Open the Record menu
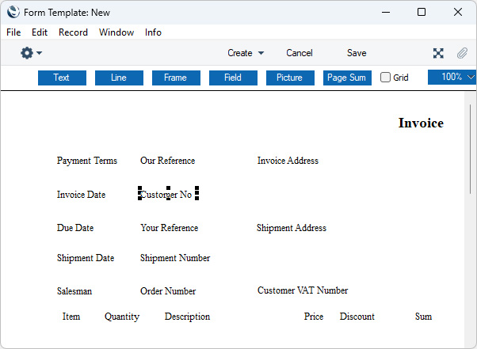This screenshot has width=477, height=349. 73,32
